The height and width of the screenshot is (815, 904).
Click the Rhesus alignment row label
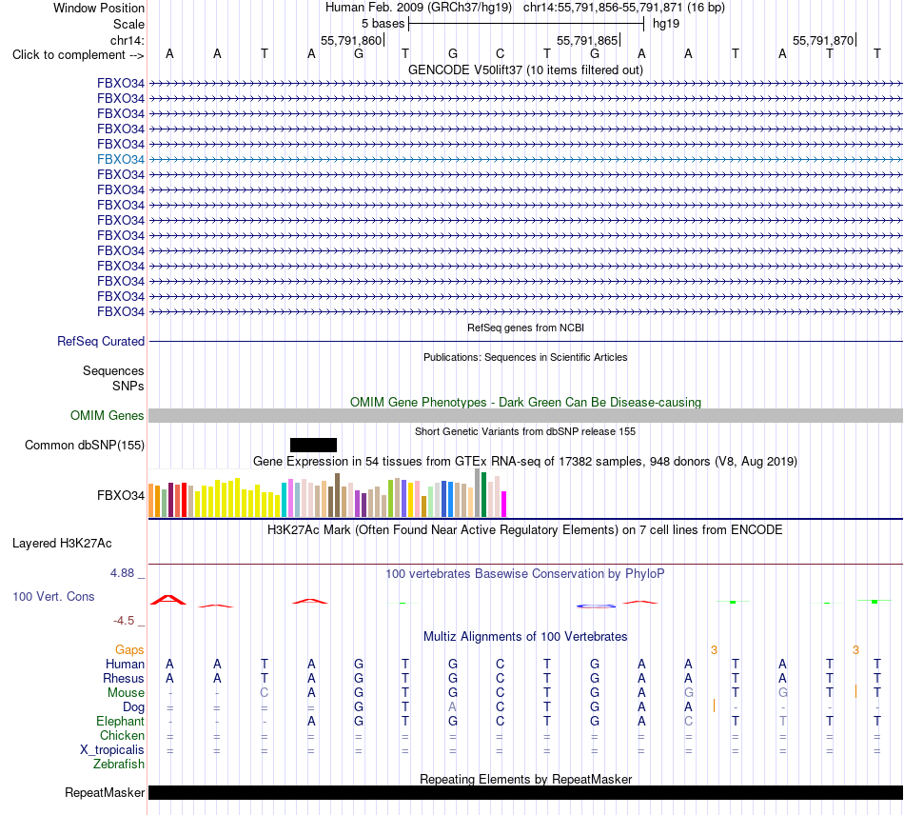[124, 678]
